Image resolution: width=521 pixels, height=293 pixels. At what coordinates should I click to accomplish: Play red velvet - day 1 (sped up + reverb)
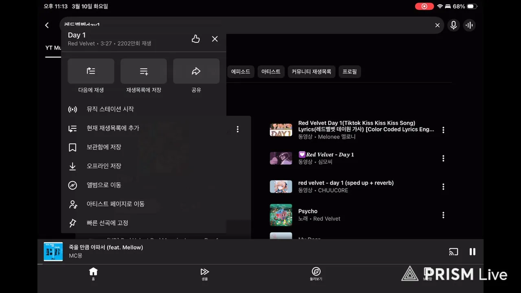tap(346, 183)
